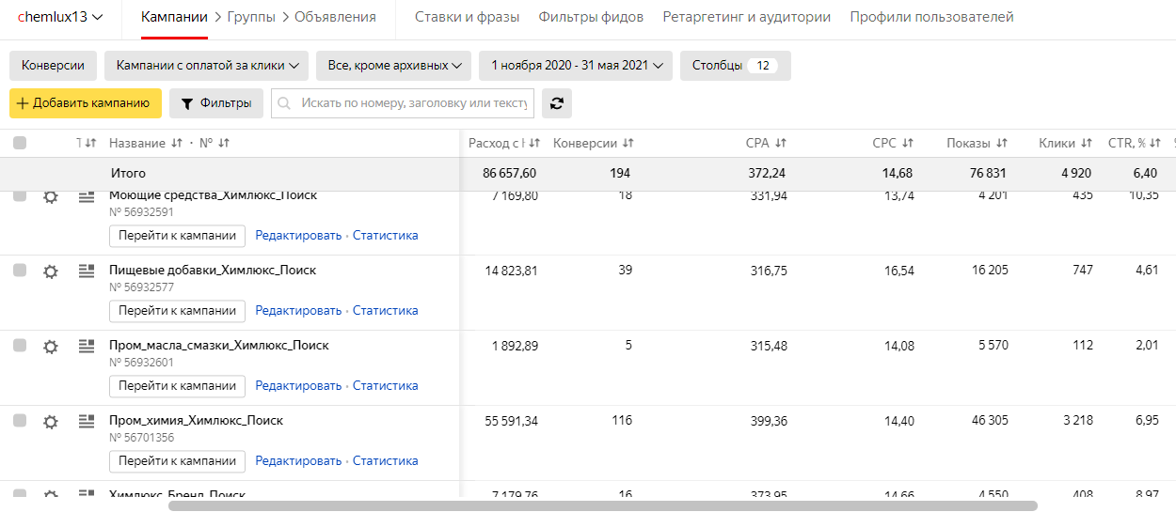The width and height of the screenshot is (1176, 512).
Task: Click campaign type icon for Пищевые добавки row
Action: [x=87, y=271]
